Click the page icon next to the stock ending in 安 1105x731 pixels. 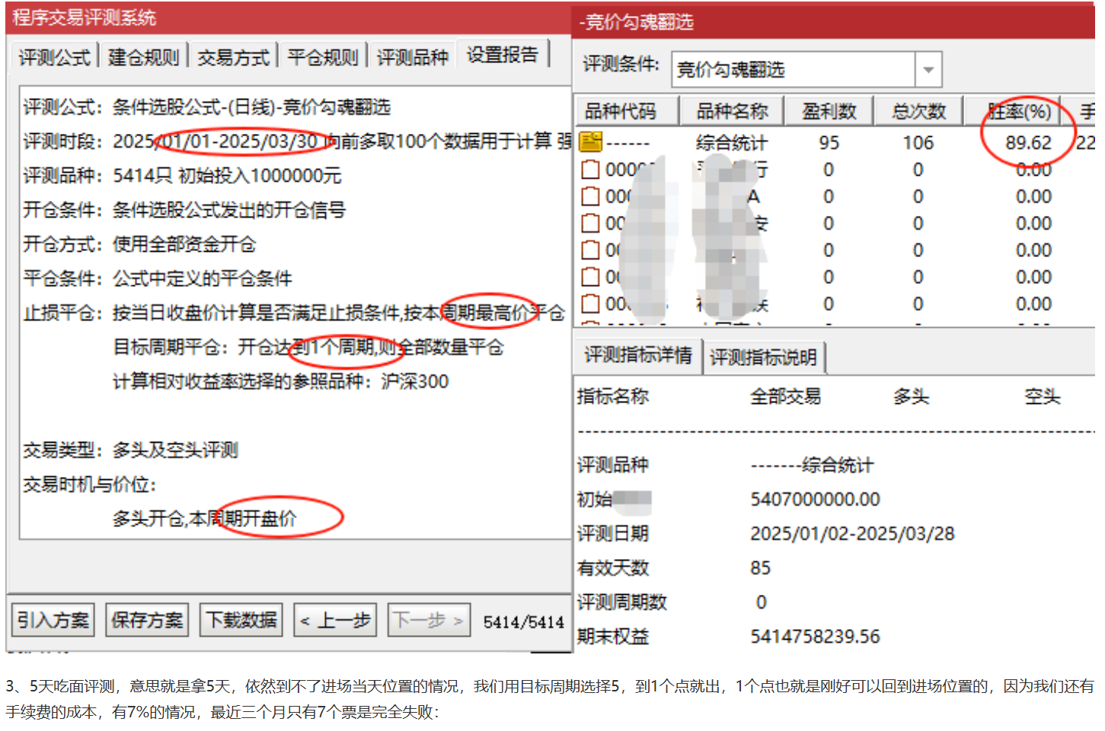[591, 223]
